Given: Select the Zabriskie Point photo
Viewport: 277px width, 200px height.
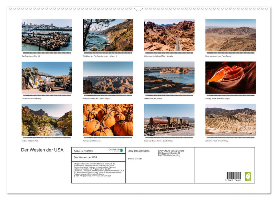Looking at the screenshot, I should [230, 120].
